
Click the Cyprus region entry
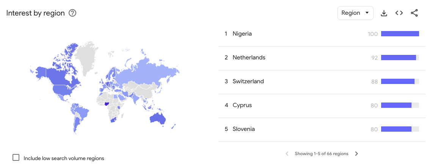pyautogui.click(x=242, y=106)
